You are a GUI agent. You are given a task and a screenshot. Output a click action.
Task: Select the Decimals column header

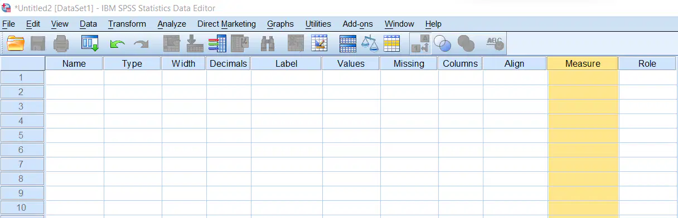[x=228, y=63]
